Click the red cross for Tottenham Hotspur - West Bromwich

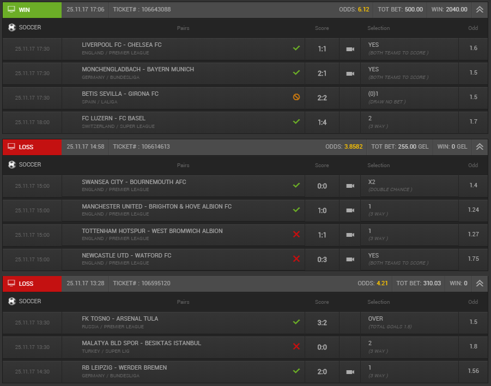click(x=296, y=234)
